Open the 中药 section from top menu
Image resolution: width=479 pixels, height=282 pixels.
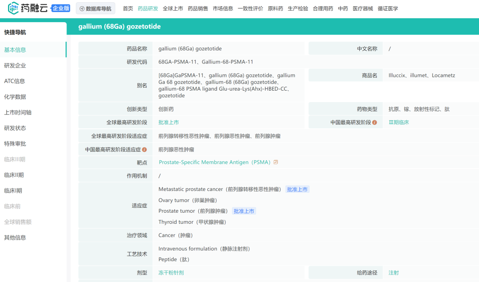343,8
